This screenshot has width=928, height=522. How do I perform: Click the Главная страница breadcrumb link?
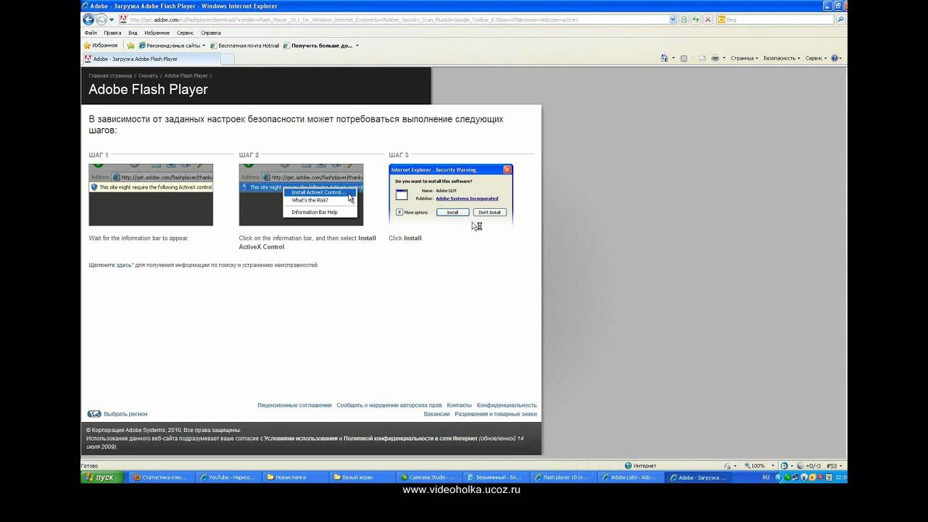110,75
